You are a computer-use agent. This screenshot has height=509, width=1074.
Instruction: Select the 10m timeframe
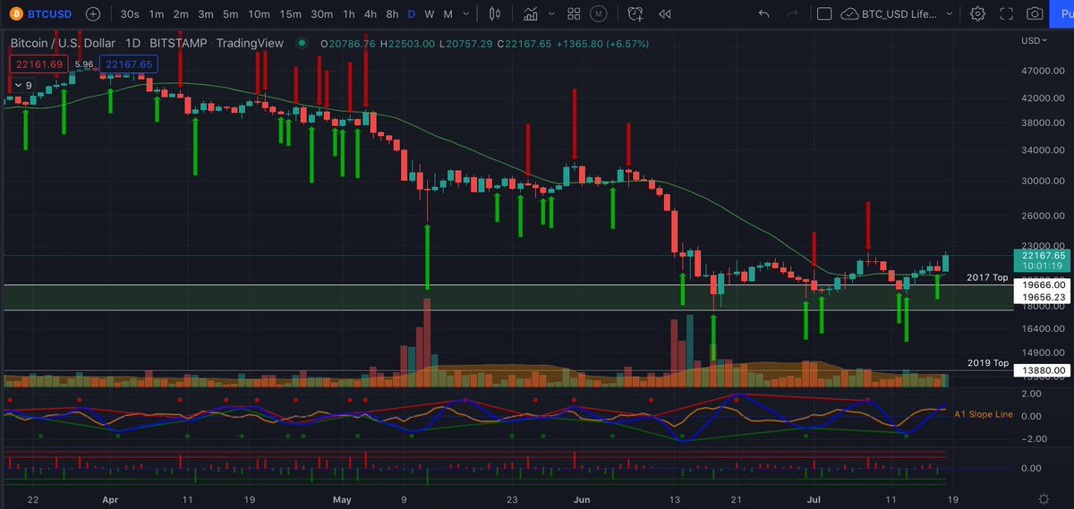click(x=259, y=14)
